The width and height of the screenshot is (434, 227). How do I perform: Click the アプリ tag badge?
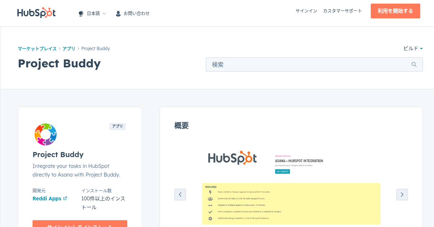(118, 126)
